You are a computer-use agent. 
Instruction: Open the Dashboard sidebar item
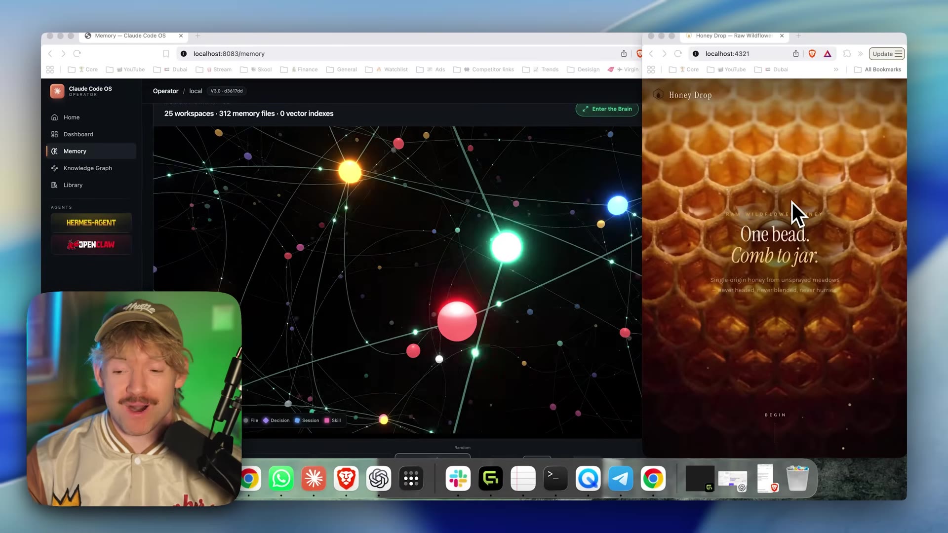point(91,134)
